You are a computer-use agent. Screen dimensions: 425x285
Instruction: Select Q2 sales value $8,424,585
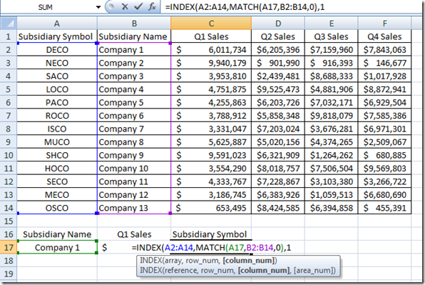[278, 208]
